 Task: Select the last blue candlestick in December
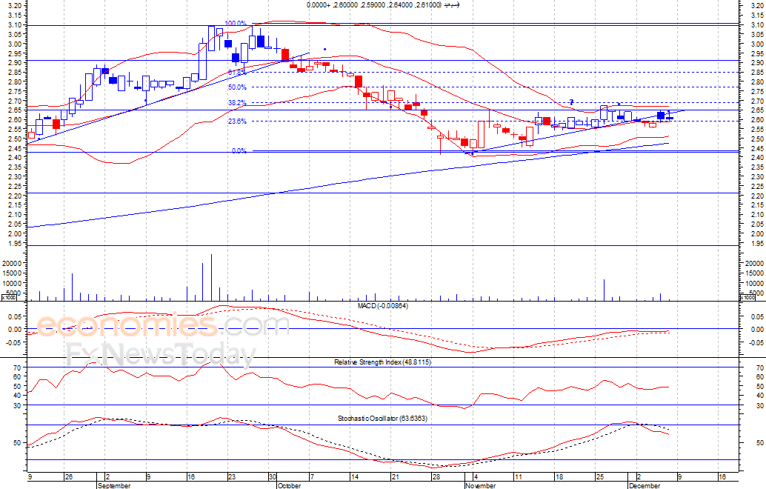click(x=661, y=115)
